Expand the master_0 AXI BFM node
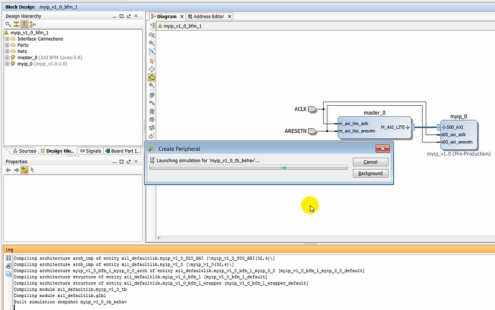The image size is (495, 310). (7, 57)
